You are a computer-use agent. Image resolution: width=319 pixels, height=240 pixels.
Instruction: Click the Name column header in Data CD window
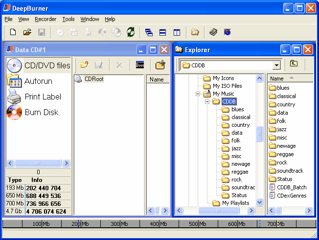[x=158, y=80]
